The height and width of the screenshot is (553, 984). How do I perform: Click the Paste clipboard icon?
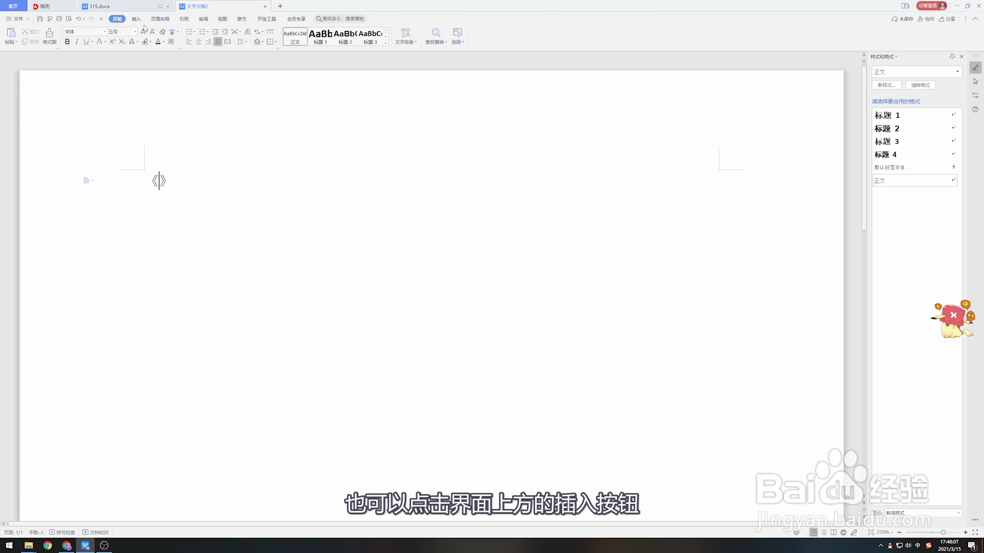click(11, 32)
